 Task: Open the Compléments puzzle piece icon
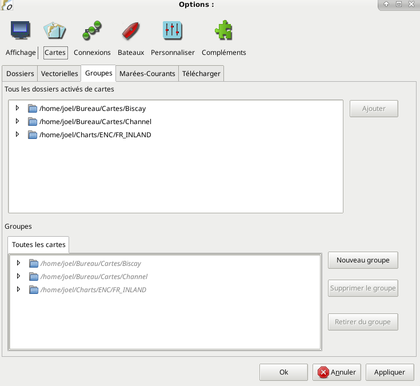click(x=223, y=30)
